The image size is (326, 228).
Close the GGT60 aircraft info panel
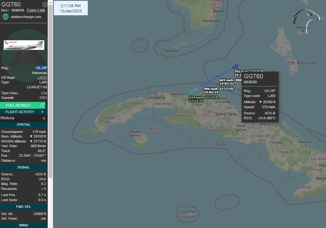(45, 4)
